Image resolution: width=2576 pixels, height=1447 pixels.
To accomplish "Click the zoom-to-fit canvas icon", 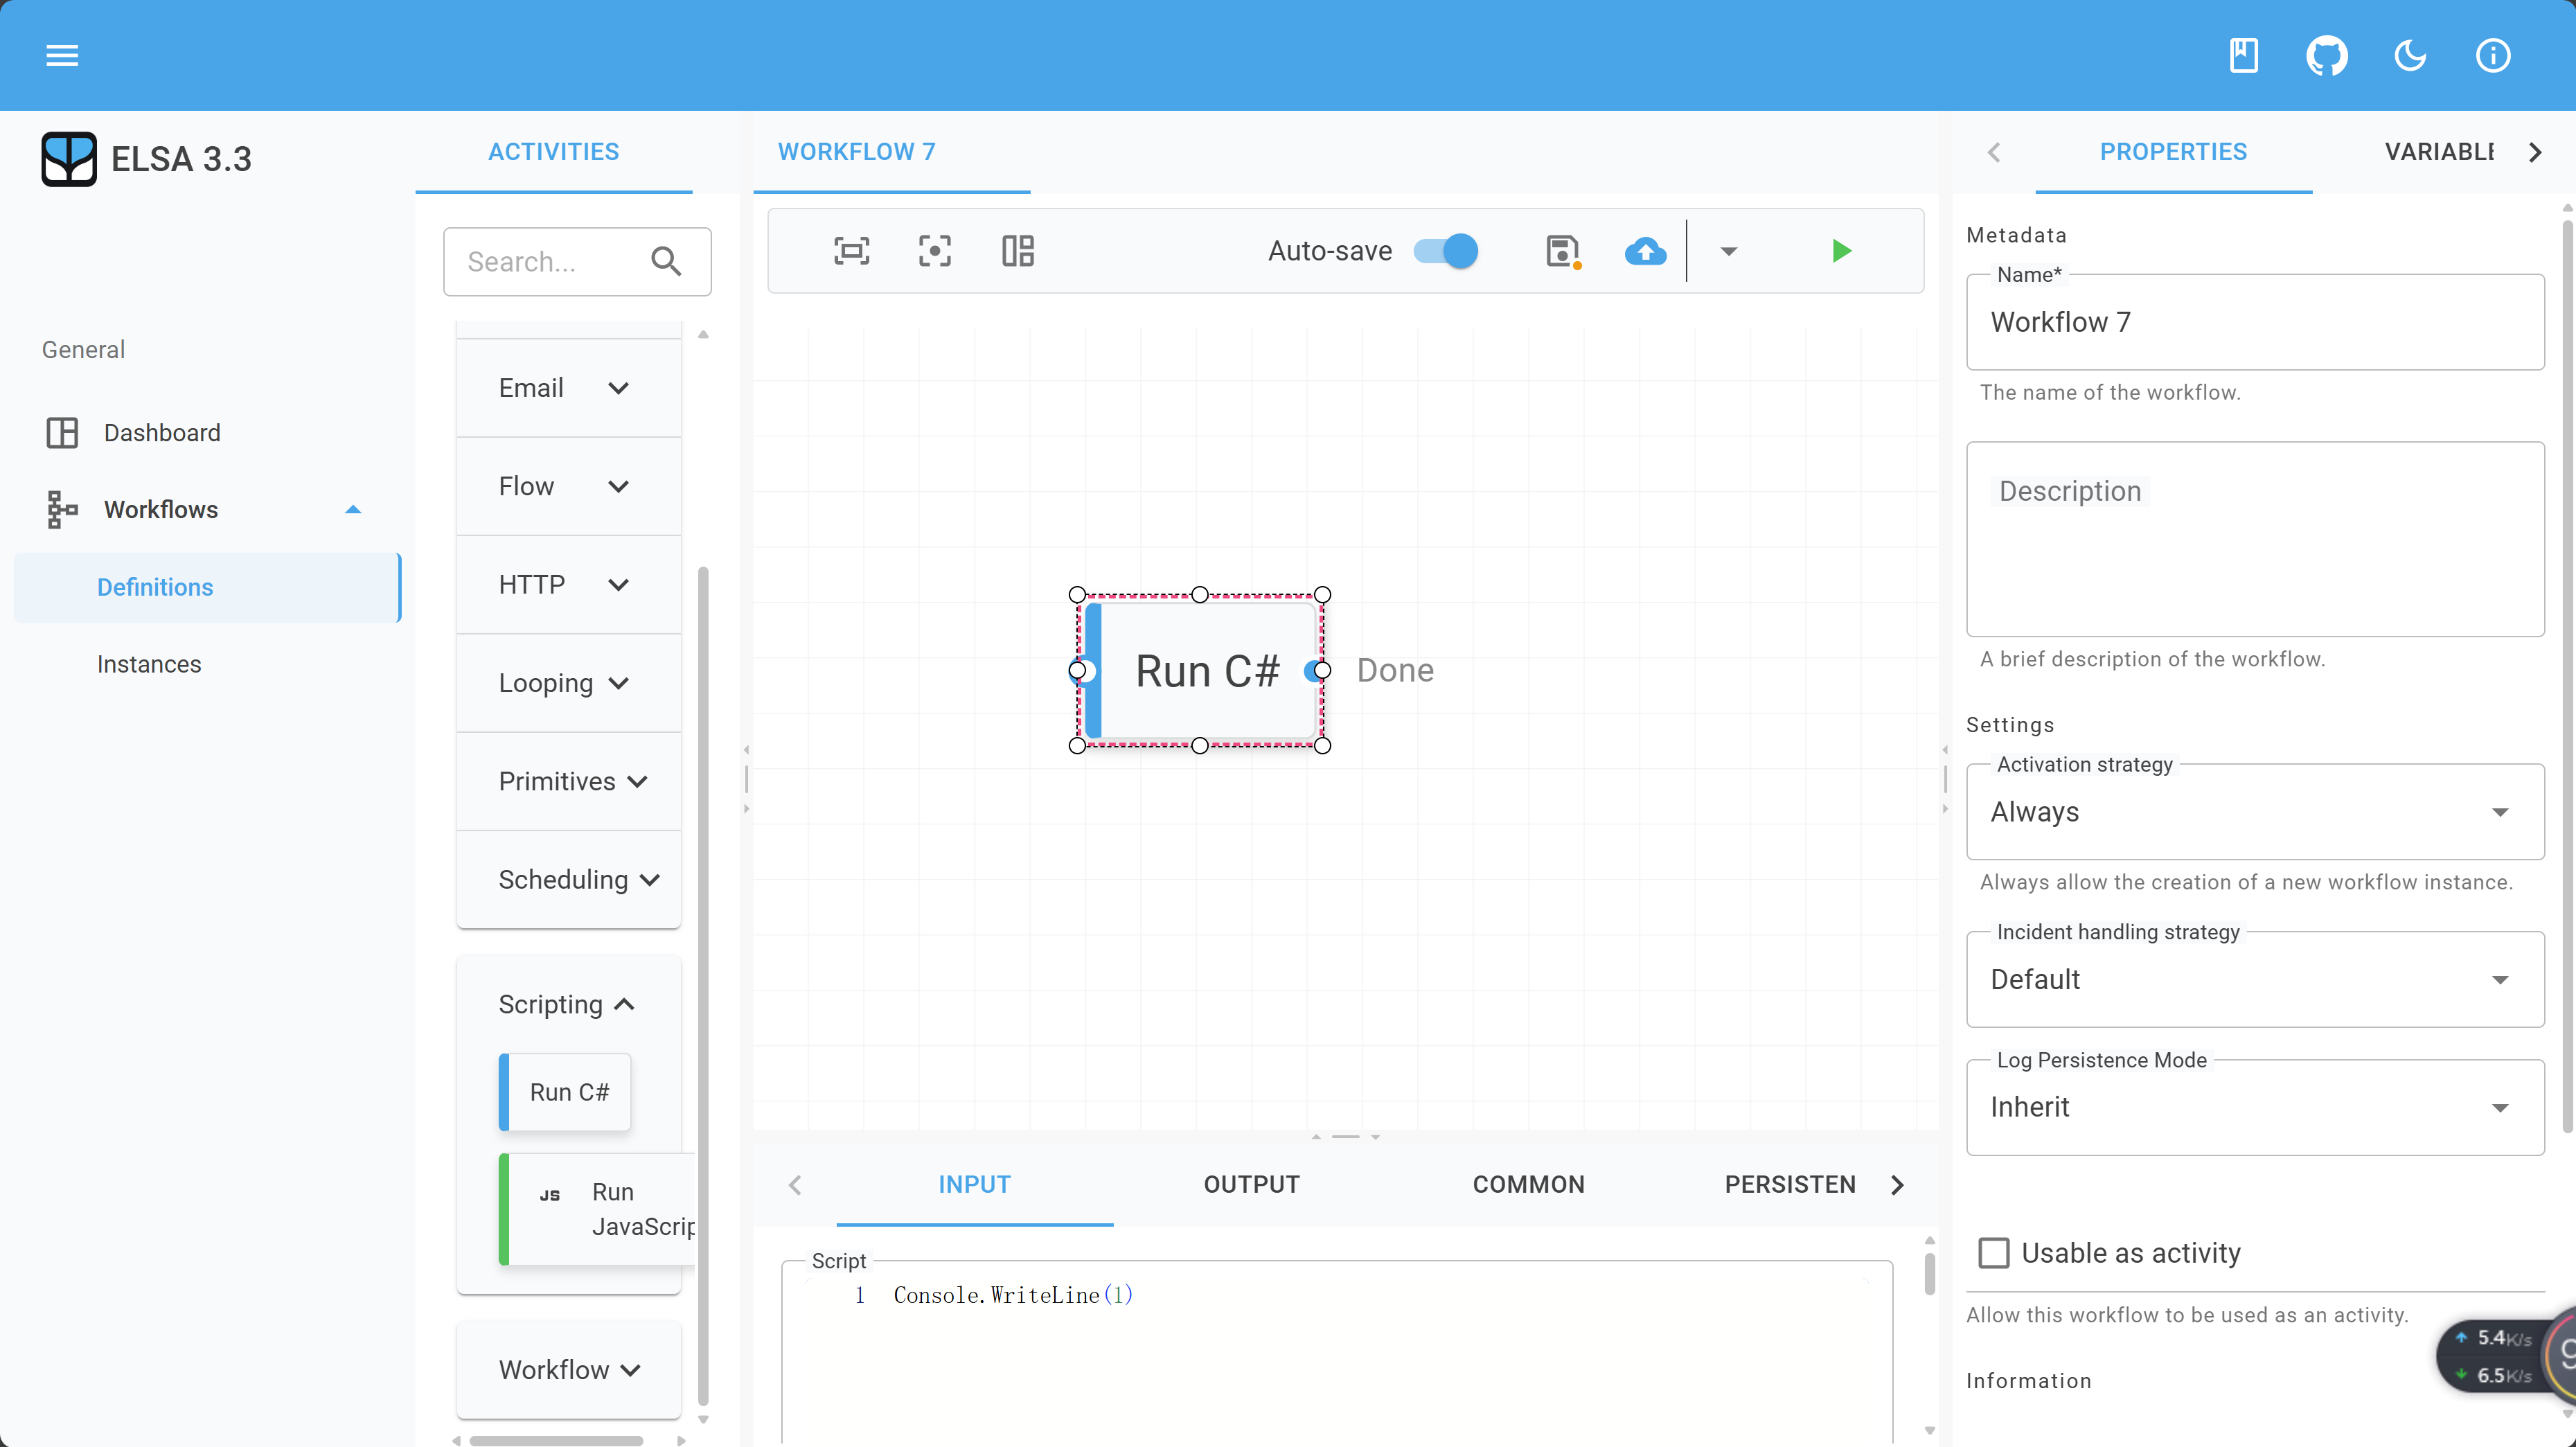I will [x=851, y=250].
